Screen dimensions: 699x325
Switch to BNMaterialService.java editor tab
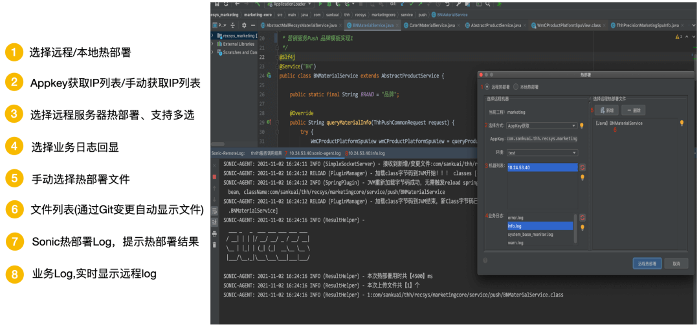coord(373,25)
